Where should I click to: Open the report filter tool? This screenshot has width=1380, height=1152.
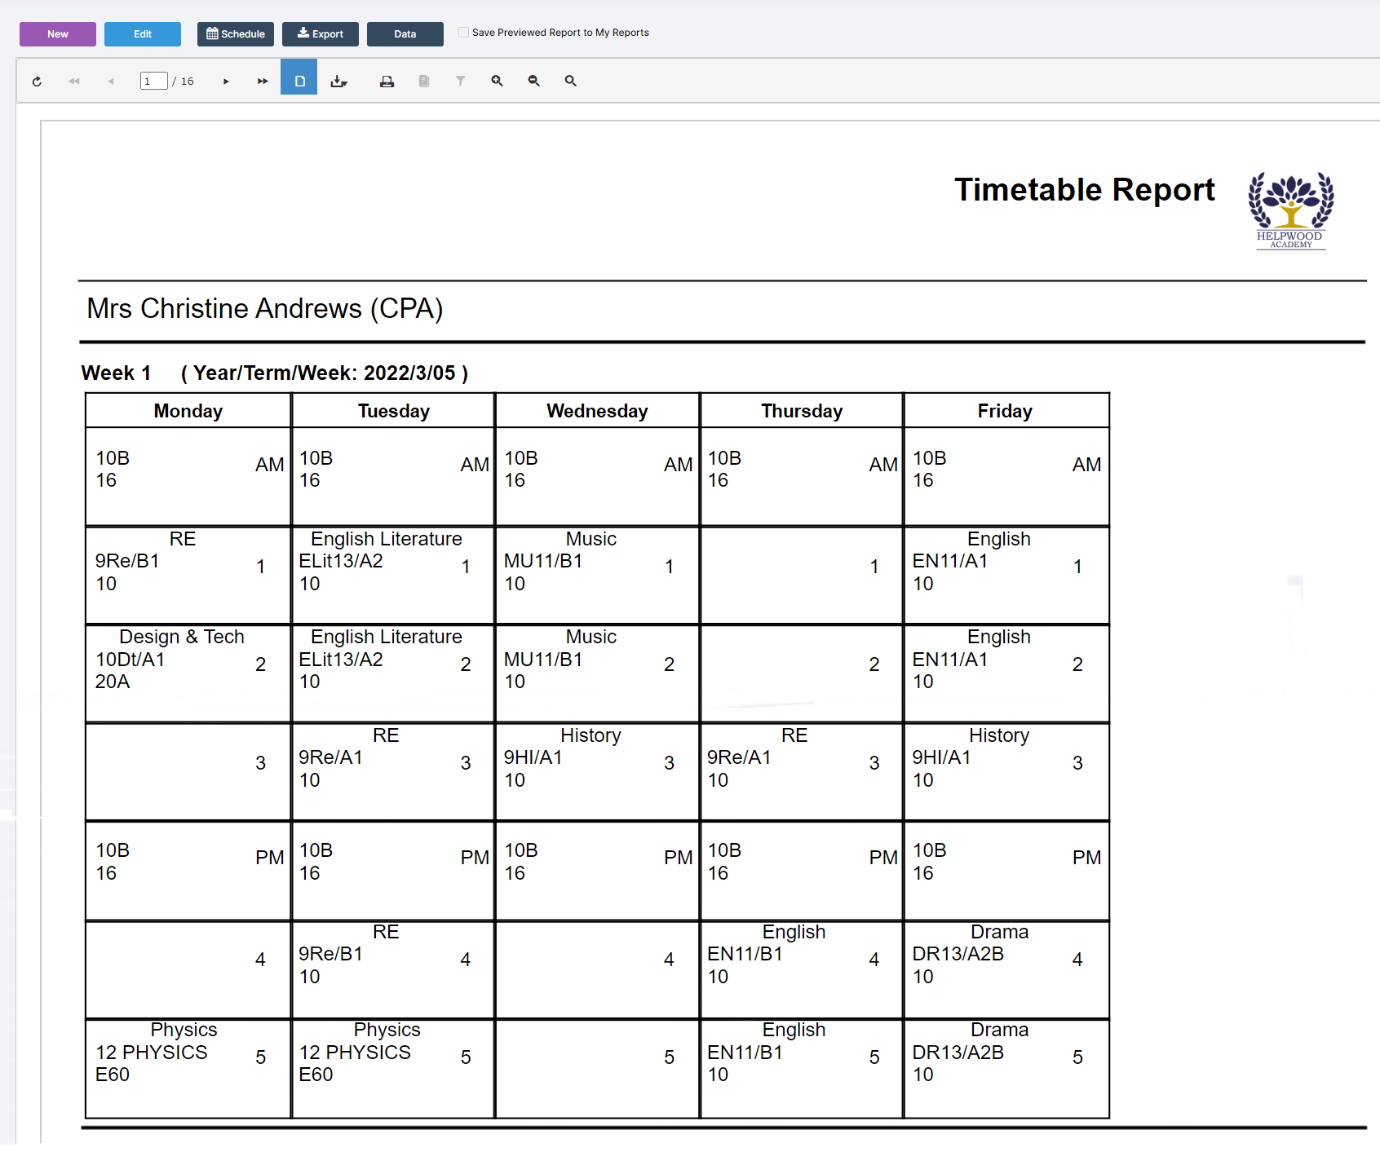[460, 81]
